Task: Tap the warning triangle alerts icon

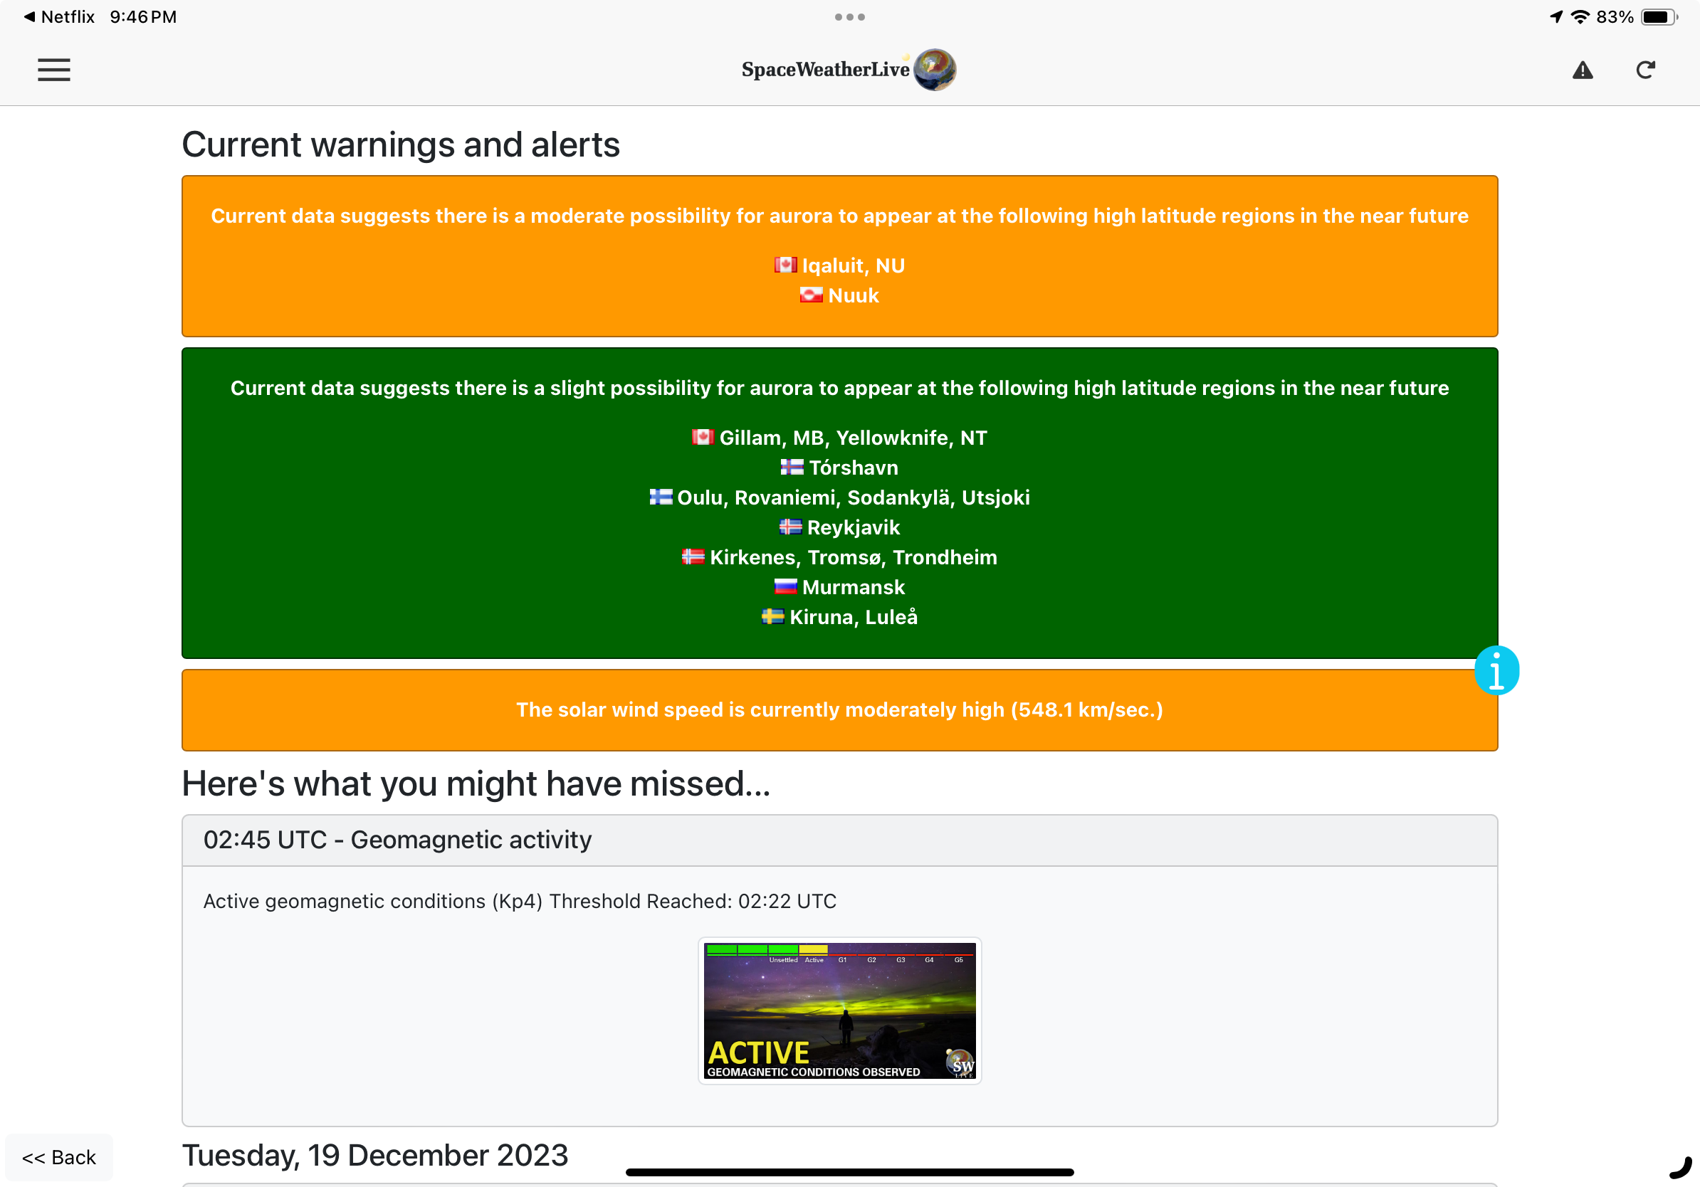Action: [x=1583, y=70]
